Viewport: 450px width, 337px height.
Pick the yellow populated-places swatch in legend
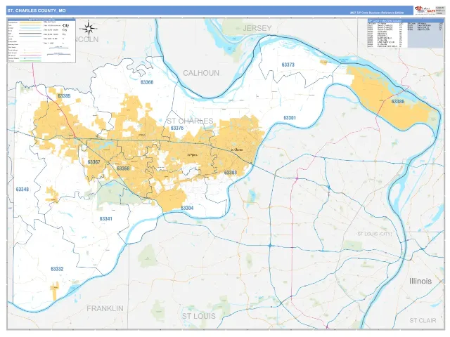pyautogui.click(x=30, y=22)
